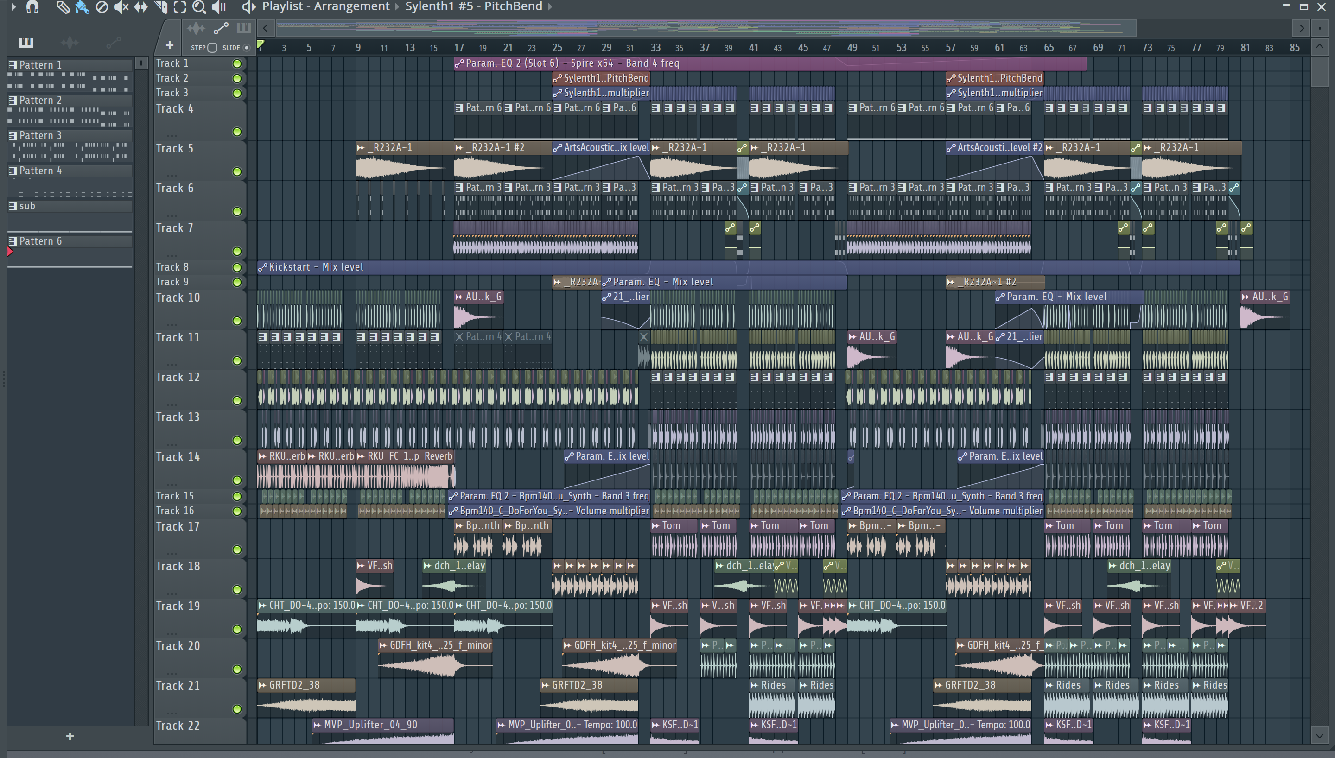The height and width of the screenshot is (758, 1335).
Task: Mute Track 15 using its green light
Action: [237, 496]
